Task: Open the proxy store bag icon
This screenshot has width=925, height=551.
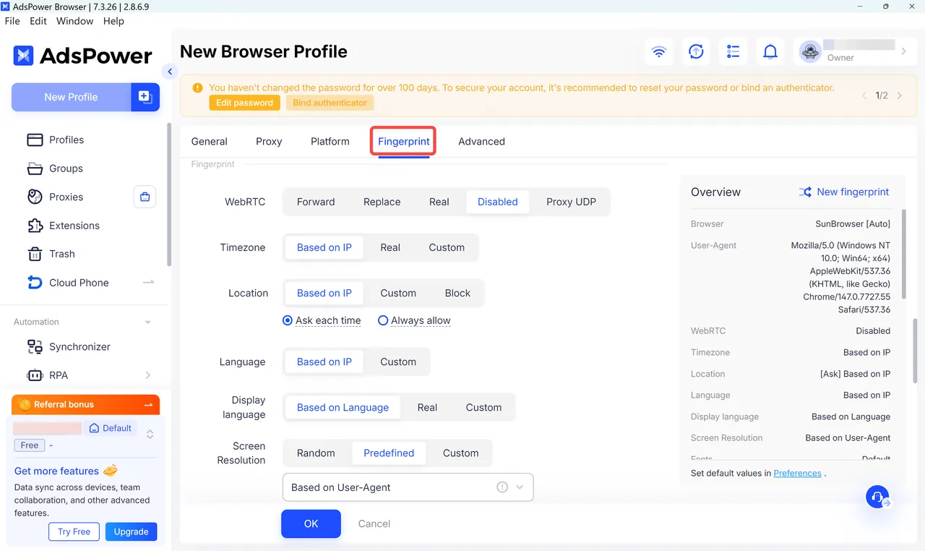Action: 145,197
